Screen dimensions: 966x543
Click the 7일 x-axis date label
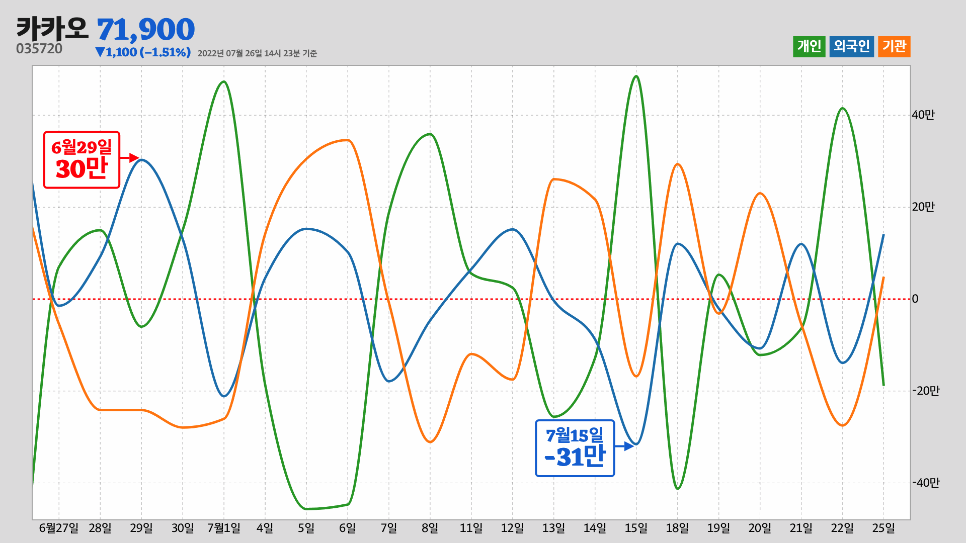point(389,528)
